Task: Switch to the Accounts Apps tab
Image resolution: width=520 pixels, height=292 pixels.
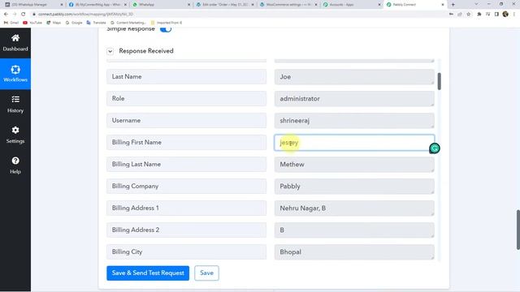Action: pos(352,5)
